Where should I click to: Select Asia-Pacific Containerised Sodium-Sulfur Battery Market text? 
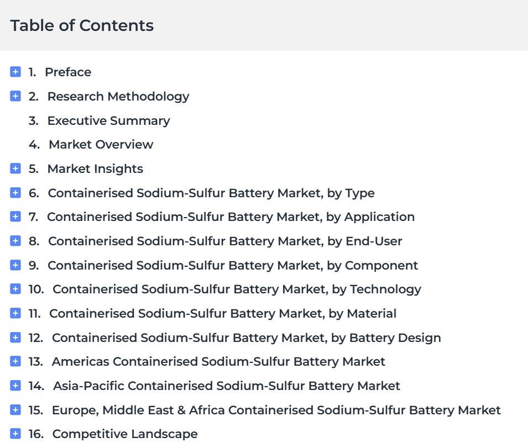click(227, 386)
